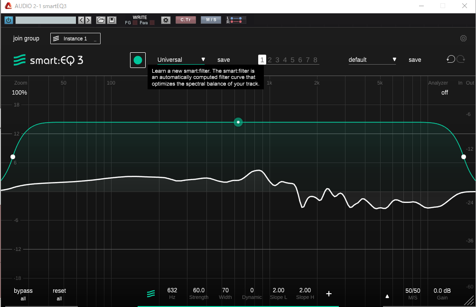Select the low-cut white handle on curve
Screen dimensions: 476x307
click(x=13, y=157)
